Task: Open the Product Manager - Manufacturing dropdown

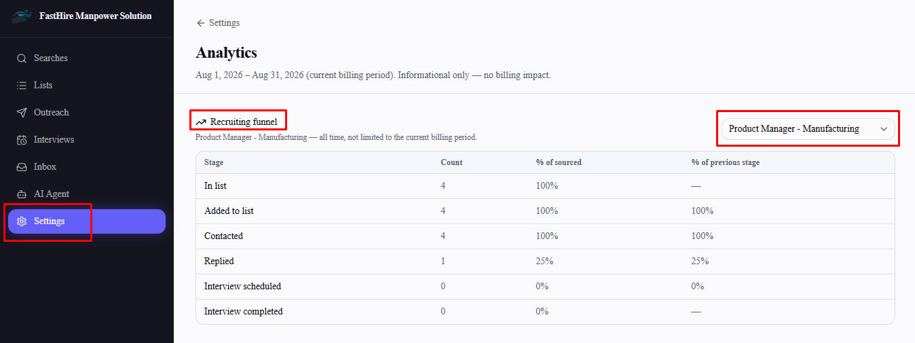Action: tap(808, 128)
